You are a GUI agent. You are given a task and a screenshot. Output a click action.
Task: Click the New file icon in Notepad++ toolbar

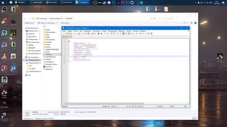63,34
